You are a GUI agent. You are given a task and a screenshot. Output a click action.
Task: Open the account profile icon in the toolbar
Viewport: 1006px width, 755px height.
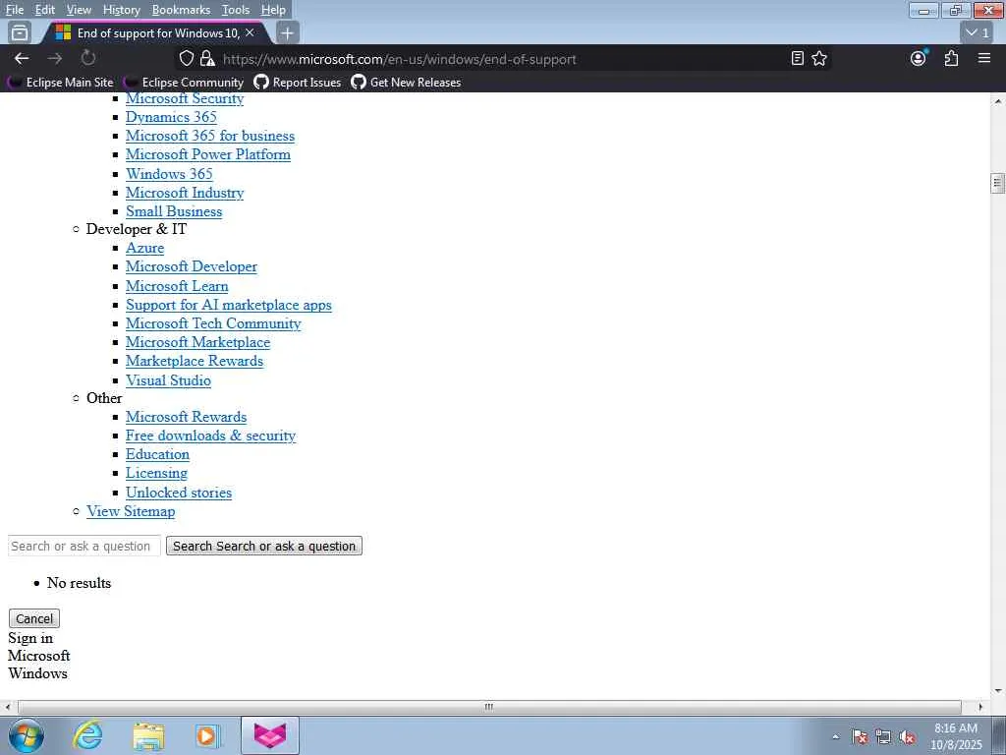tap(919, 58)
